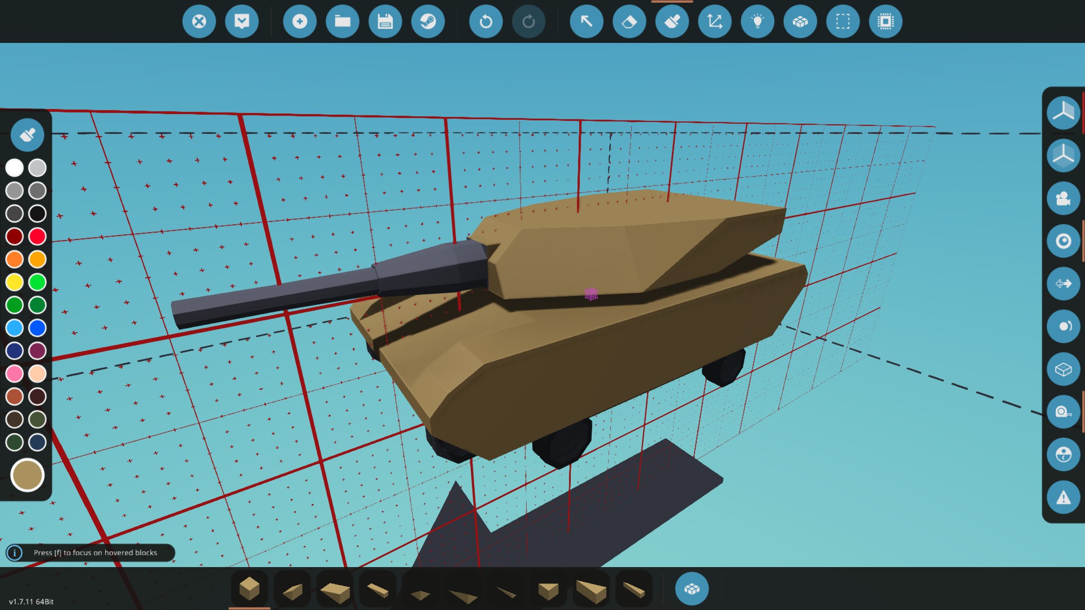Click the dashed rectangle selection tool
Viewport: 1085px width, 610px height.
click(x=843, y=21)
